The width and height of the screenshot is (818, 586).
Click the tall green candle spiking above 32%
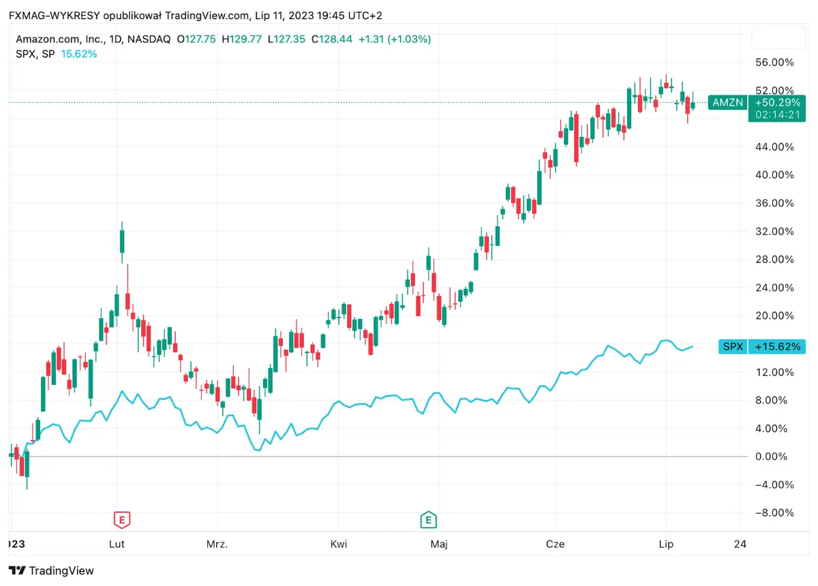pyautogui.click(x=122, y=241)
